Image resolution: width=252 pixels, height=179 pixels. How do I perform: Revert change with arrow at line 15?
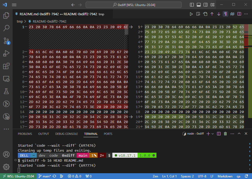point(131,117)
